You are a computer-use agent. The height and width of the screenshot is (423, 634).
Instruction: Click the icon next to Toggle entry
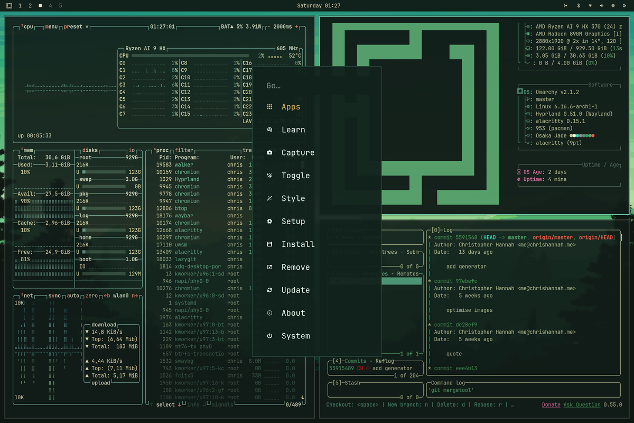[x=269, y=176]
